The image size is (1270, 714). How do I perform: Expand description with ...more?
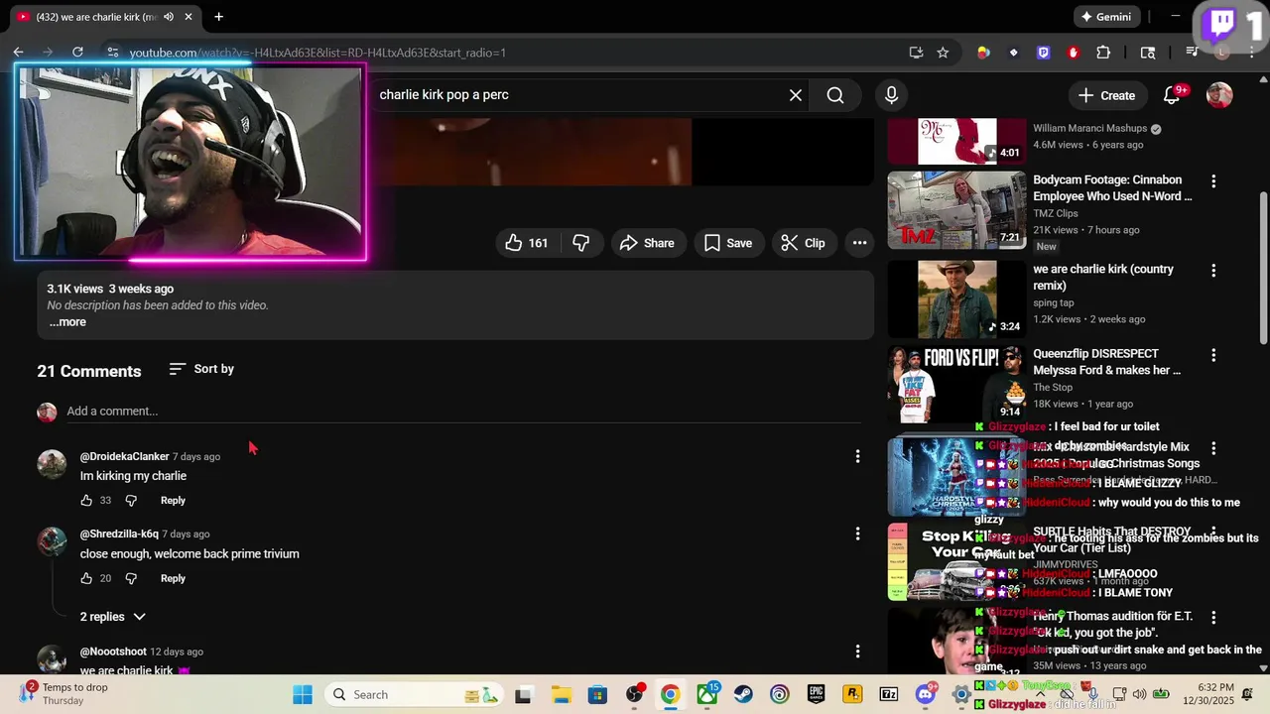pyautogui.click(x=67, y=322)
